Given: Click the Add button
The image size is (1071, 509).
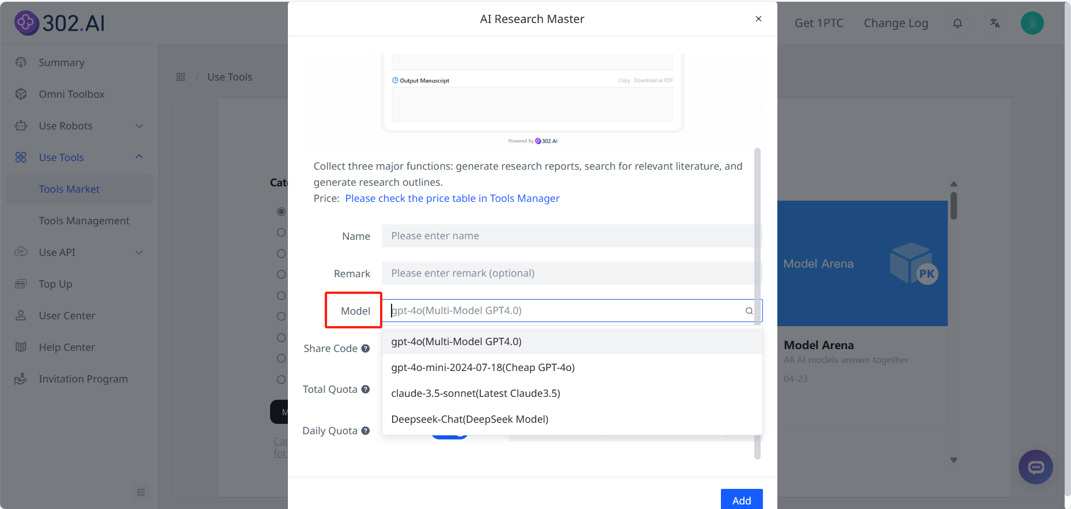Looking at the screenshot, I should 742,499.
